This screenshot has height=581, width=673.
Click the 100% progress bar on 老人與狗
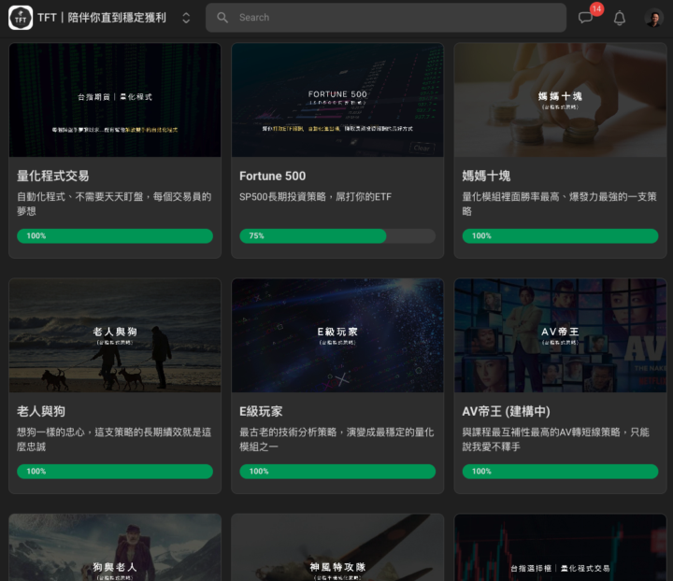tap(115, 471)
